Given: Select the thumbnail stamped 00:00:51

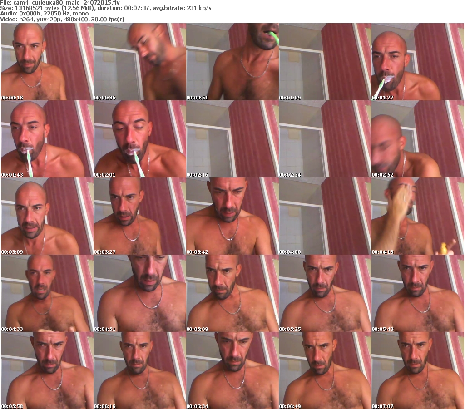Looking at the screenshot, I should (x=232, y=62).
